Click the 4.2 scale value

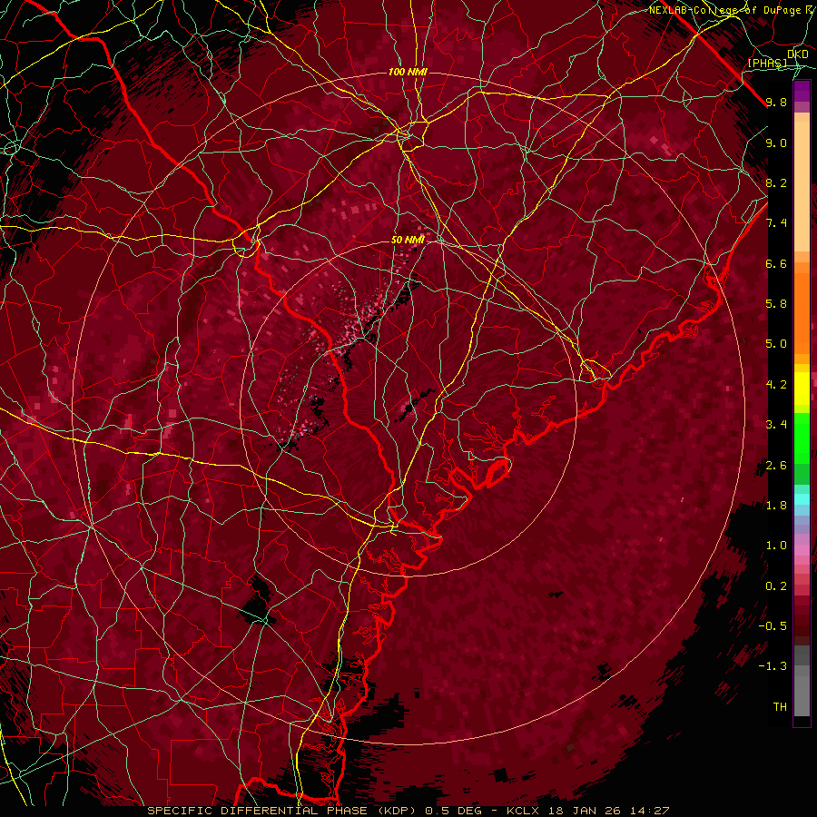coord(776,385)
